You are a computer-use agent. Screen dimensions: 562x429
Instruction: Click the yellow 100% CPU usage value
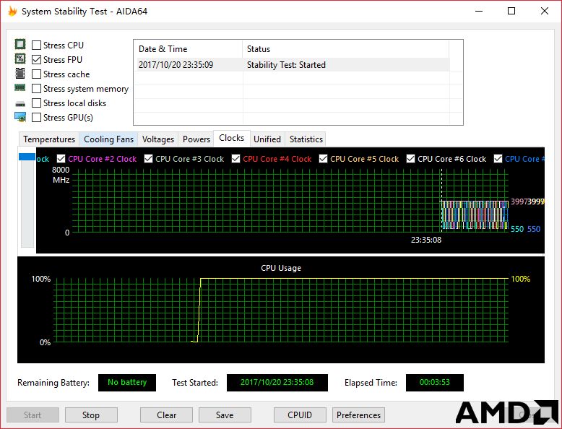pyautogui.click(x=520, y=279)
